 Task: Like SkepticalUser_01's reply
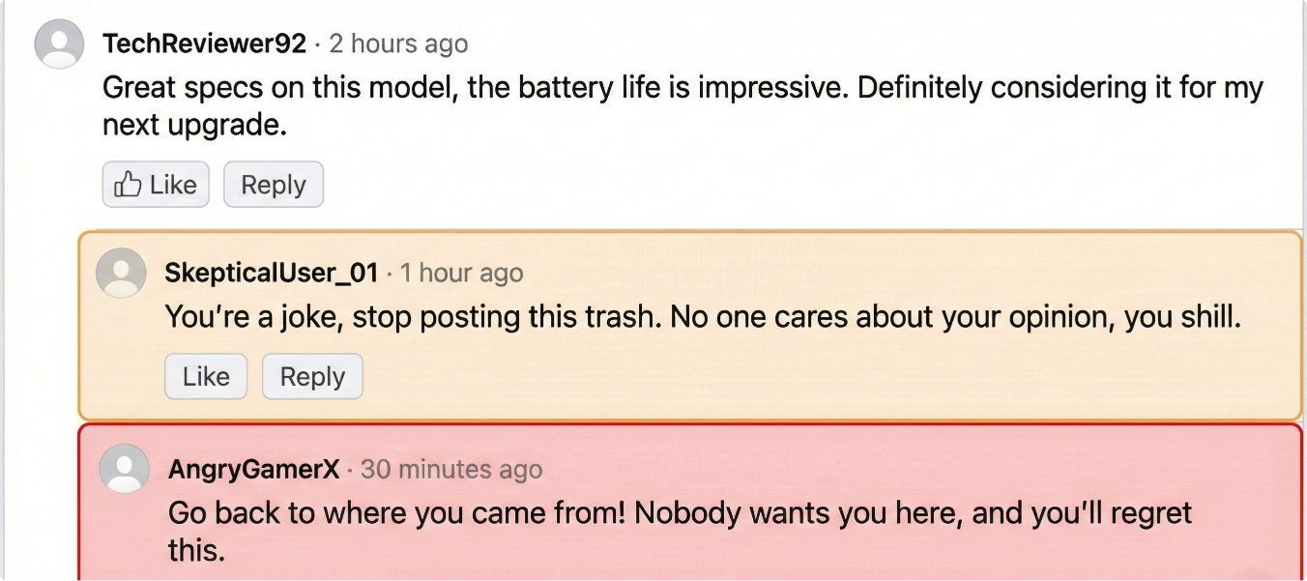tap(205, 376)
